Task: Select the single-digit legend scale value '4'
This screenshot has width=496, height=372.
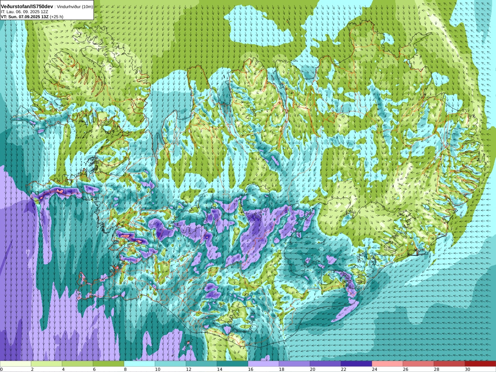Action: [63, 369]
